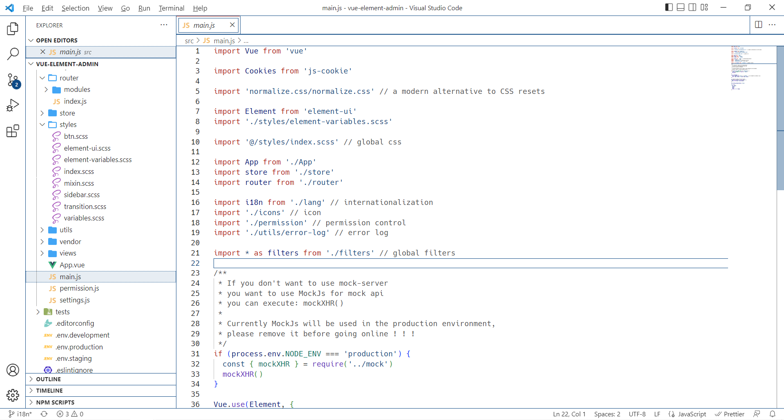Viewport: 784px width, 420px height.
Task: Open the Selection menu
Action: (75, 8)
